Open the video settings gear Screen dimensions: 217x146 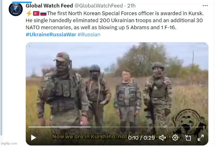[x=175, y=138]
